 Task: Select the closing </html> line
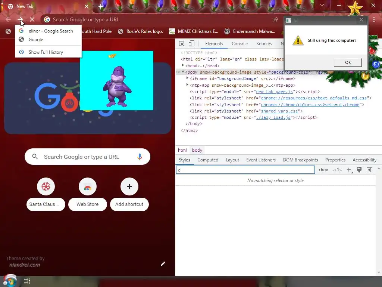point(189,130)
